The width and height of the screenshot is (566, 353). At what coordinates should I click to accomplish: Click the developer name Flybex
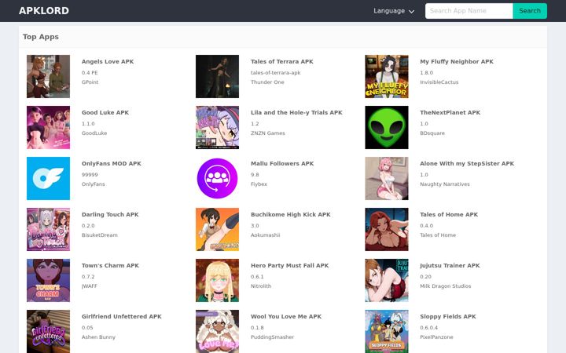[x=259, y=184]
